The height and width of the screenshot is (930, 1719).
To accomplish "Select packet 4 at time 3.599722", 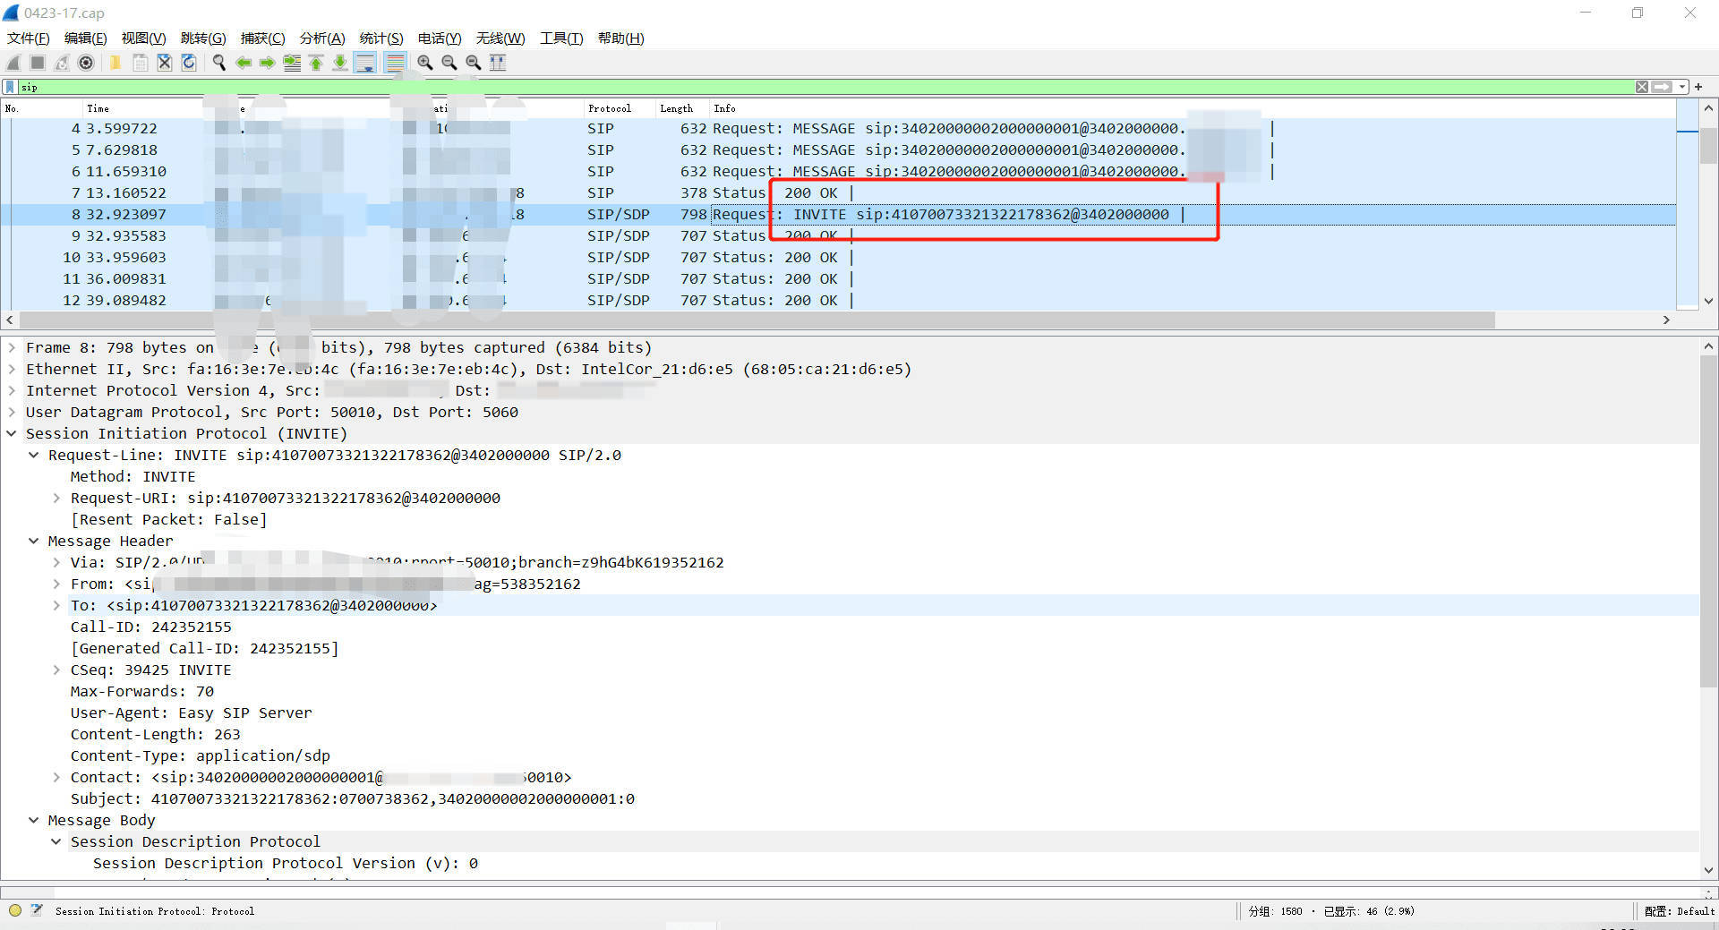I will click(x=838, y=129).
